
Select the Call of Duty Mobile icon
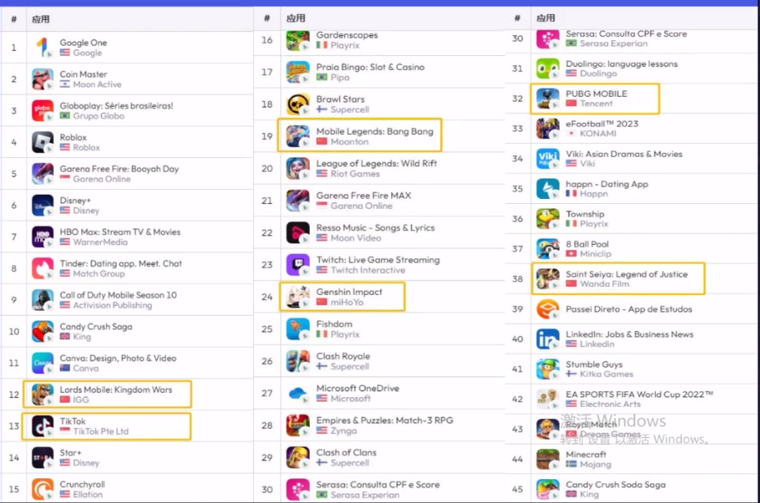43,300
